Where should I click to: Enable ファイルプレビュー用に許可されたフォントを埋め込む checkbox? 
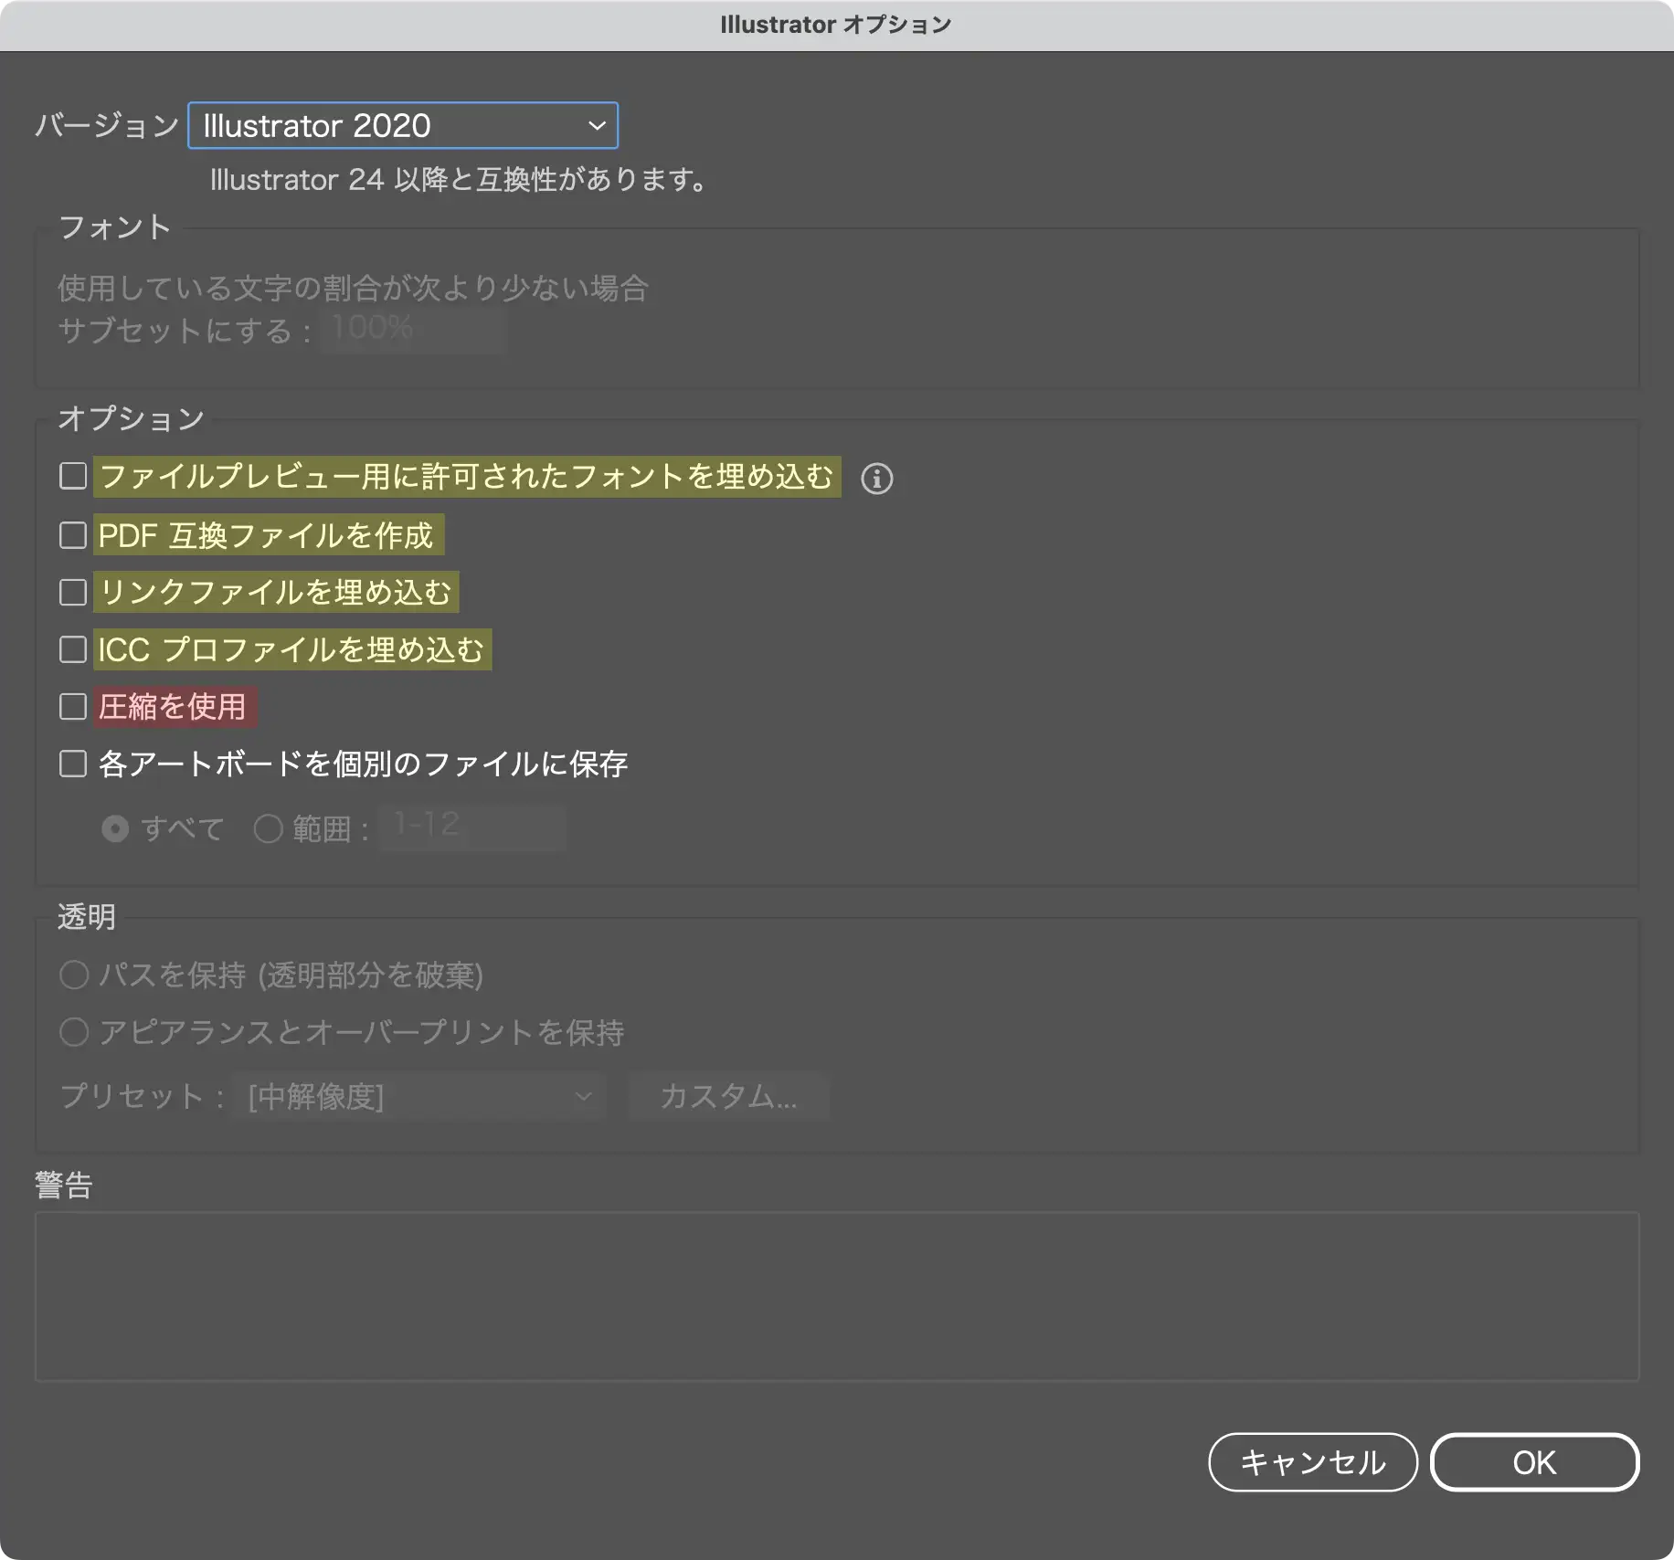[73, 476]
